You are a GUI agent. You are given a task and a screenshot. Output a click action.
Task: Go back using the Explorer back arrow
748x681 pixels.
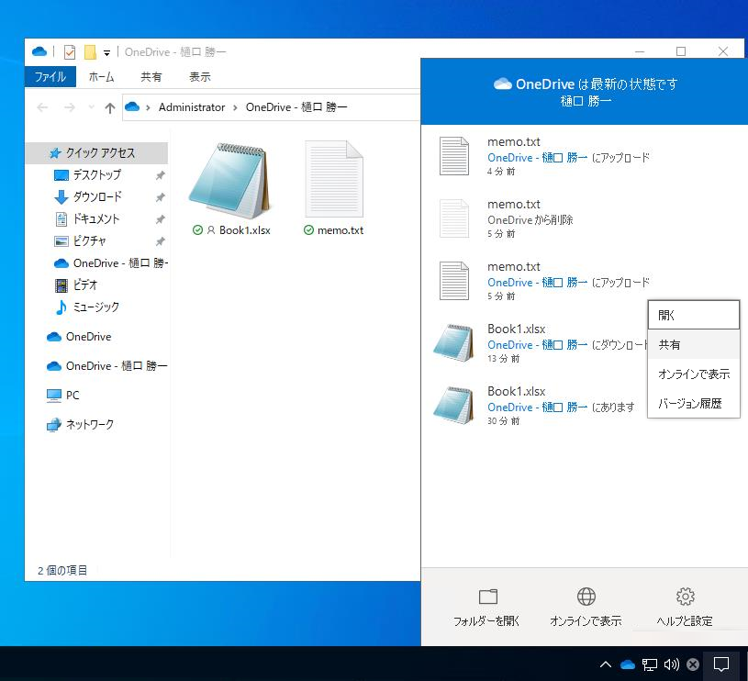42,107
